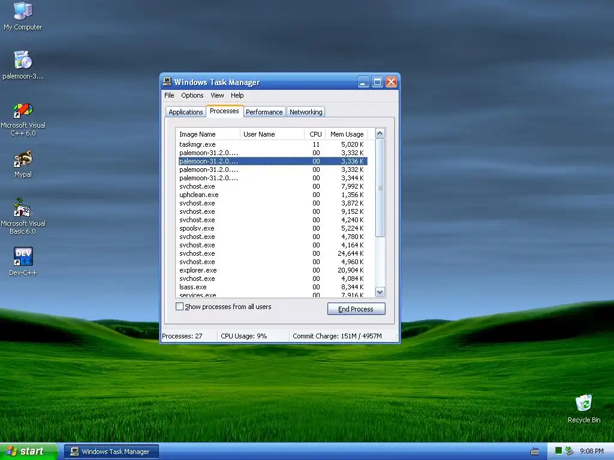The width and height of the screenshot is (614, 460).
Task: Select svchost.exe using 4,084 K
Action: pos(273,279)
